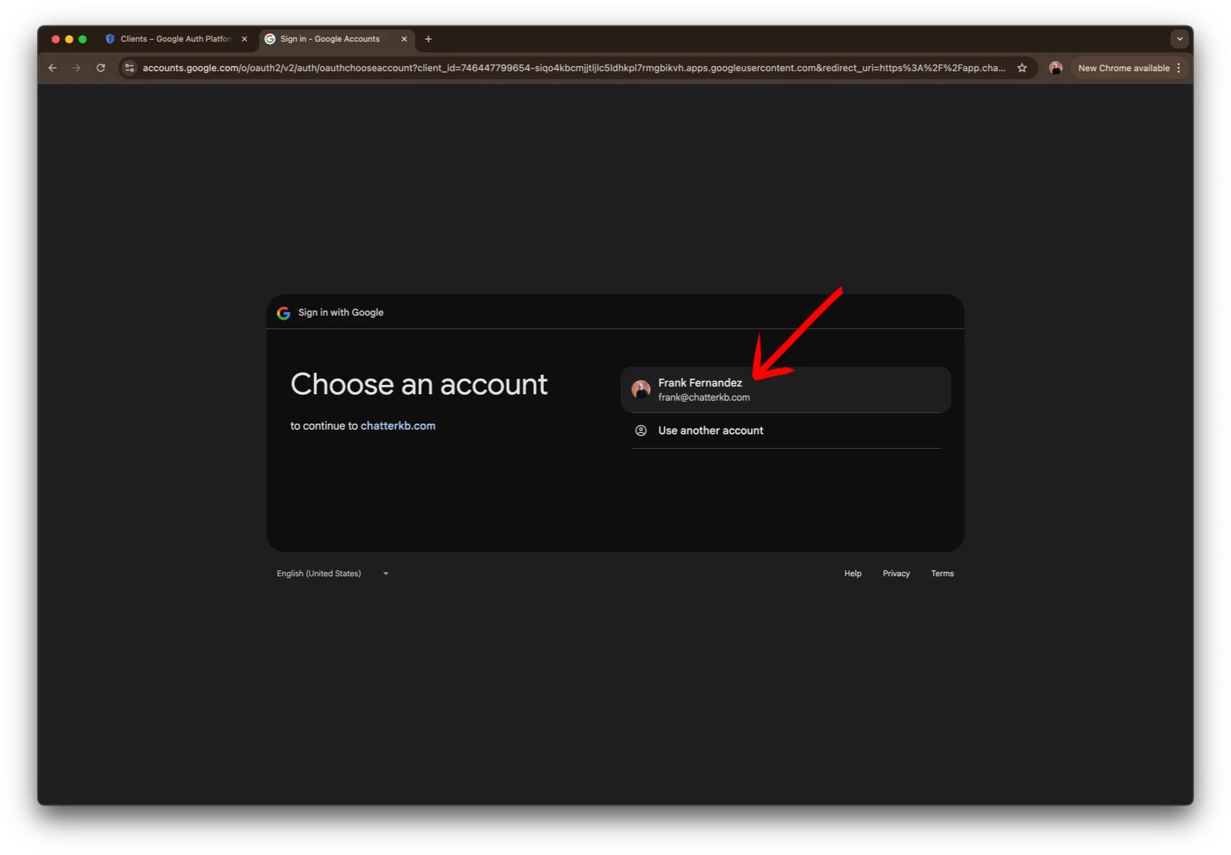Click the yellow minimize window button
The width and height of the screenshot is (1231, 855).
[x=69, y=39]
